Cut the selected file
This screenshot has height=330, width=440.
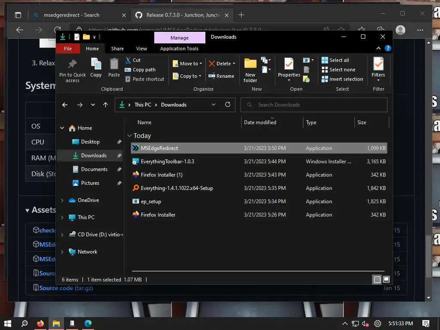(133, 60)
